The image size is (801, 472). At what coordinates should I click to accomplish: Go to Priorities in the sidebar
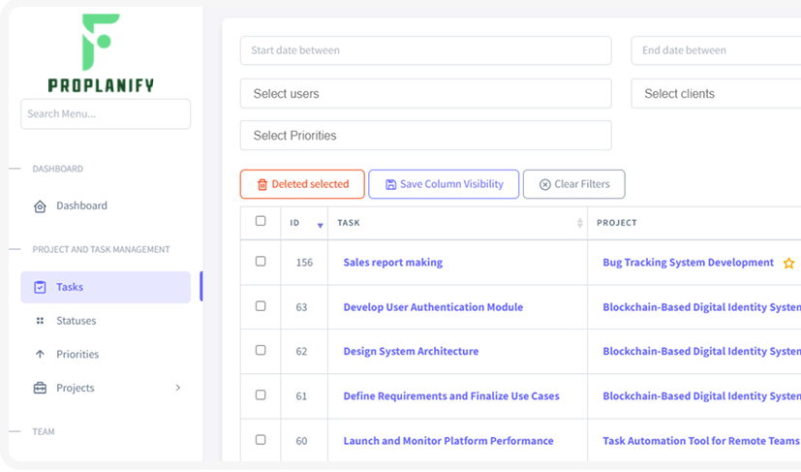(77, 355)
